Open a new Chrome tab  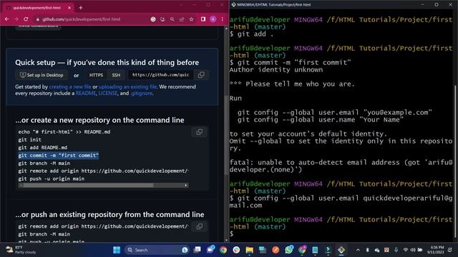tap(81, 8)
